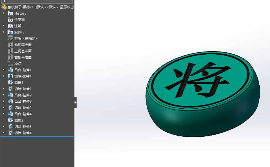Click the 切除-旋转1 revolve cut icon

(10, 76)
